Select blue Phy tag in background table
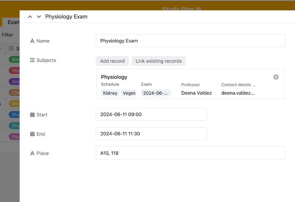 coord(14,115)
